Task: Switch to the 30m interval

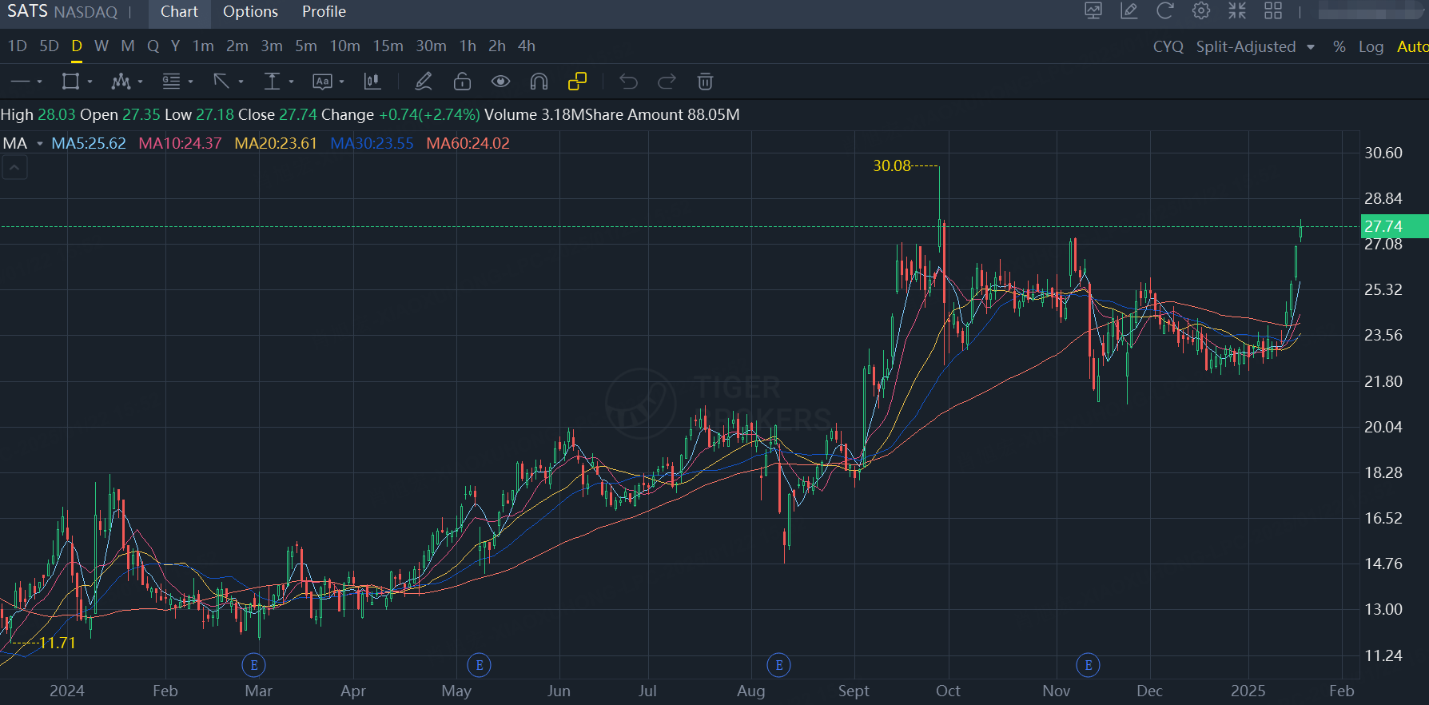Action: [432, 46]
